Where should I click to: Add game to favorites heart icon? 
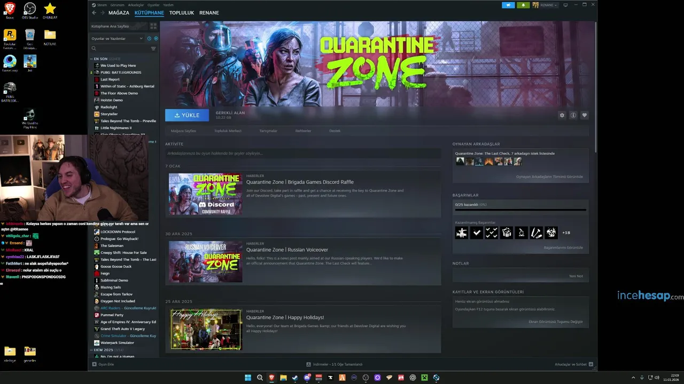pos(585,115)
